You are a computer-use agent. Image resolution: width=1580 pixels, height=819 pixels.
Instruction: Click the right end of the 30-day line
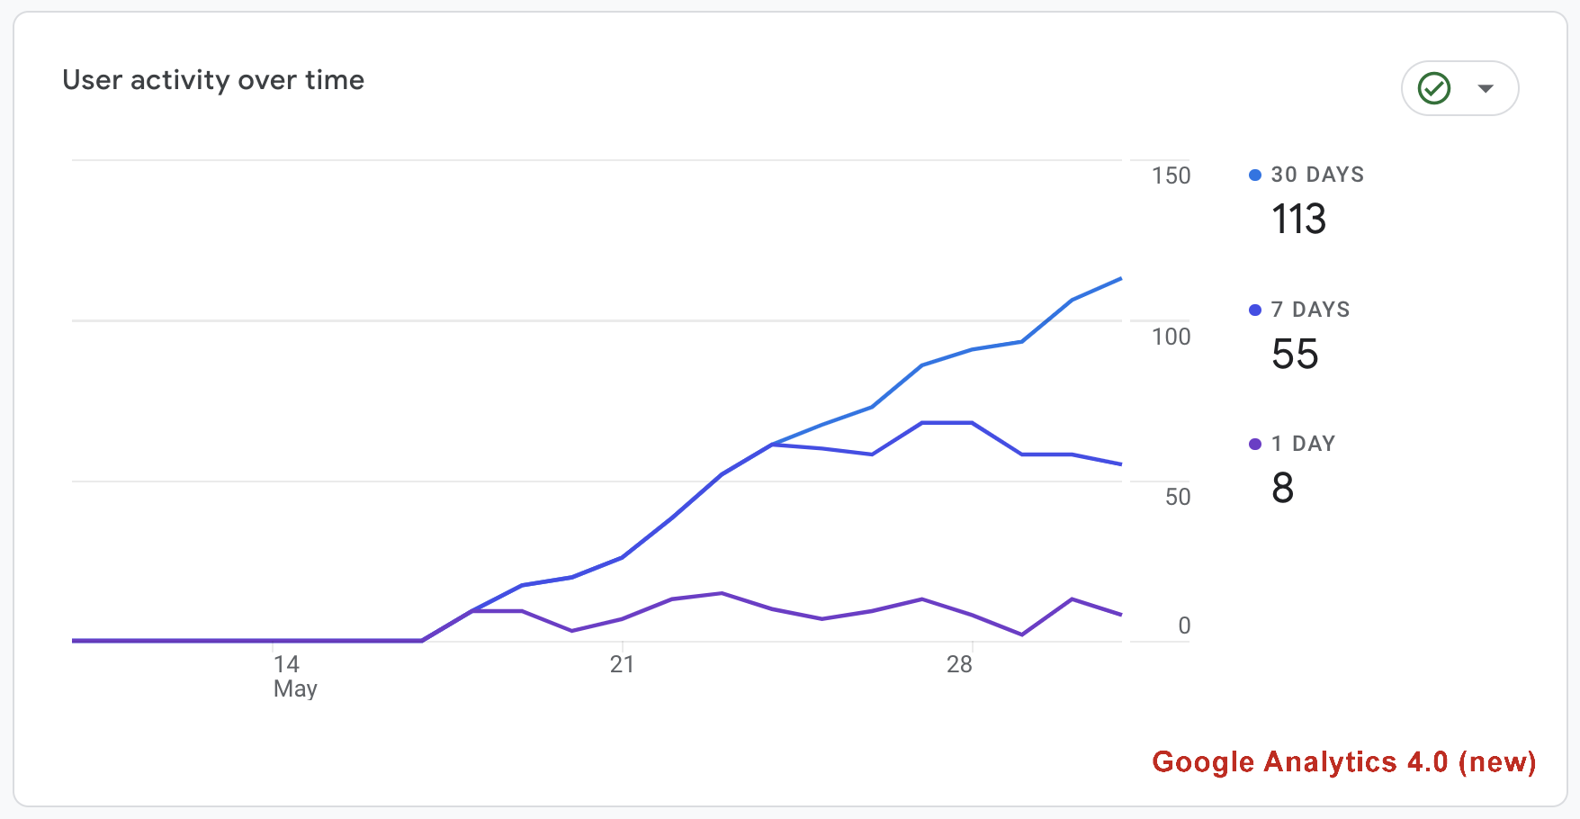pyautogui.click(x=1119, y=280)
